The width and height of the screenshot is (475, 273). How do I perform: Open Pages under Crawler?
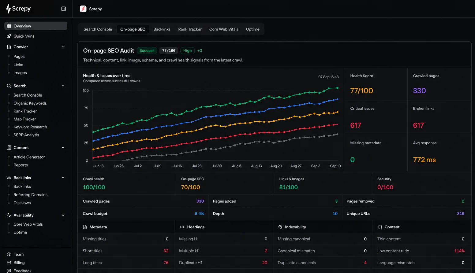(19, 57)
